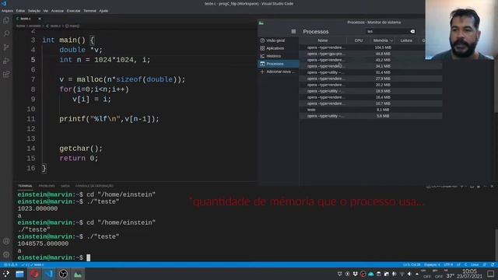Close the teste.c editor tab
The image size is (498, 280).
tap(40, 19)
